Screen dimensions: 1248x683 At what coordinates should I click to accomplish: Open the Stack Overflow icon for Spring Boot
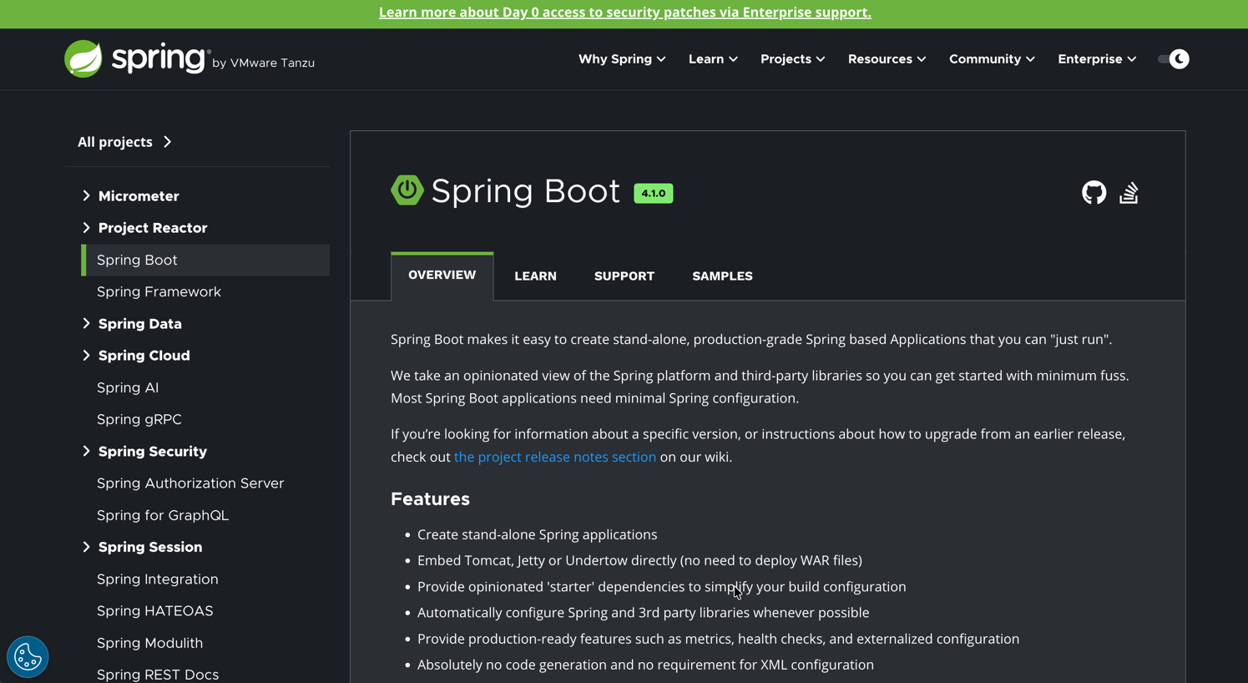[x=1129, y=193]
